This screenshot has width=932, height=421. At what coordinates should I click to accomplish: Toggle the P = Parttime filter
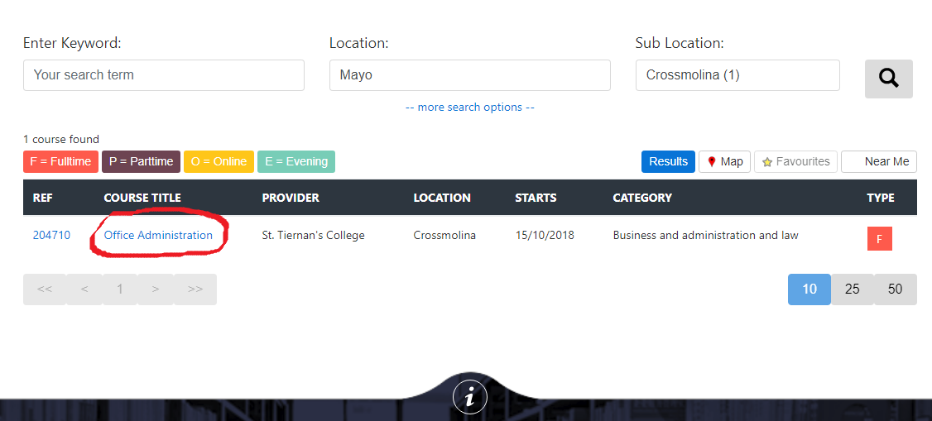coord(141,161)
